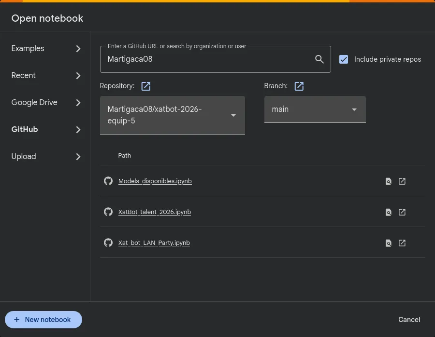Click the search magnifier icon in GitHub field

click(x=319, y=59)
